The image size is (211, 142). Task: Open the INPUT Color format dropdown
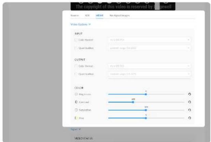tap(149, 40)
